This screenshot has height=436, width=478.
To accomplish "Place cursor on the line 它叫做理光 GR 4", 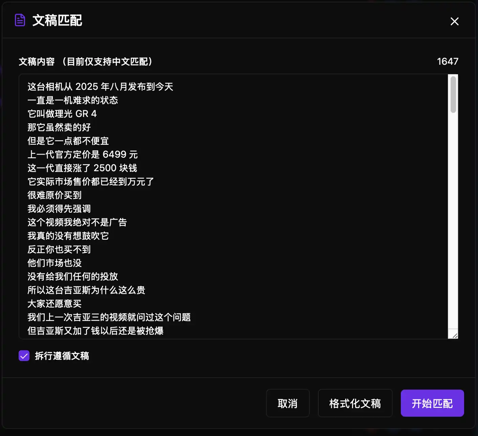I will tap(62, 114).
